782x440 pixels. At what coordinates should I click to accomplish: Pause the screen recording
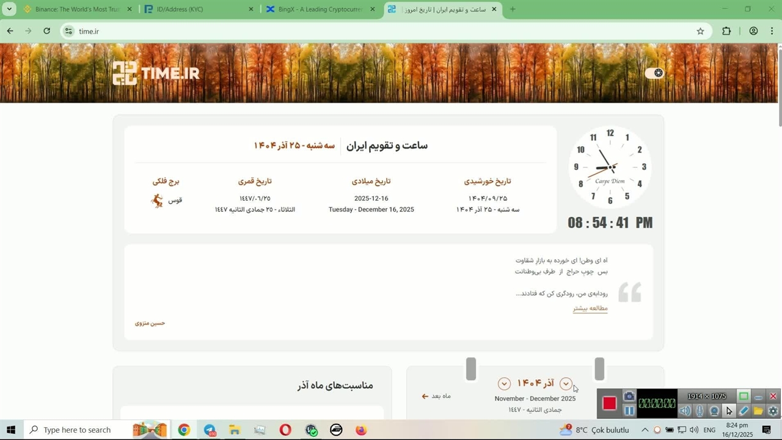tap(629, 411)
